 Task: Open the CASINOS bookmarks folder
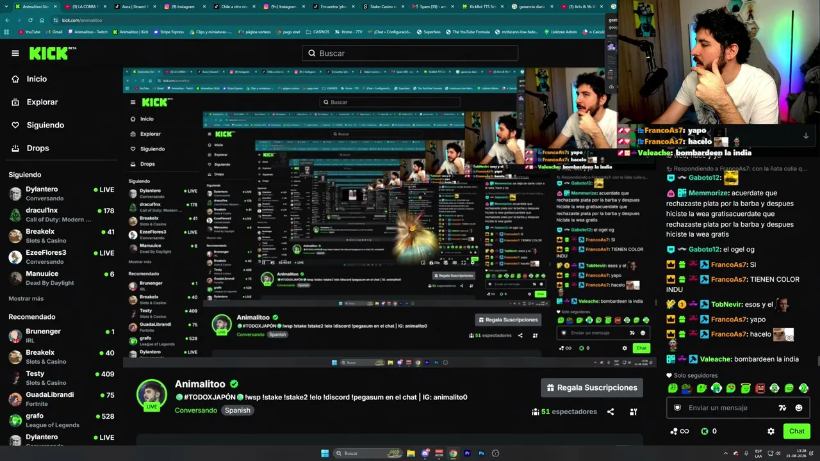(318, 31)
